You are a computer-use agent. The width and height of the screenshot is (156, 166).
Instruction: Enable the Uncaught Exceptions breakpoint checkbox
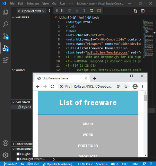(18, 159)
